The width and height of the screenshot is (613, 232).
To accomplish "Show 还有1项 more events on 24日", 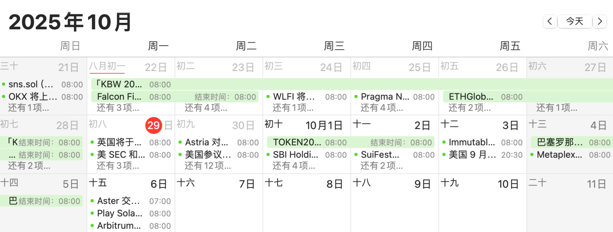I will (x=293, y=108).
